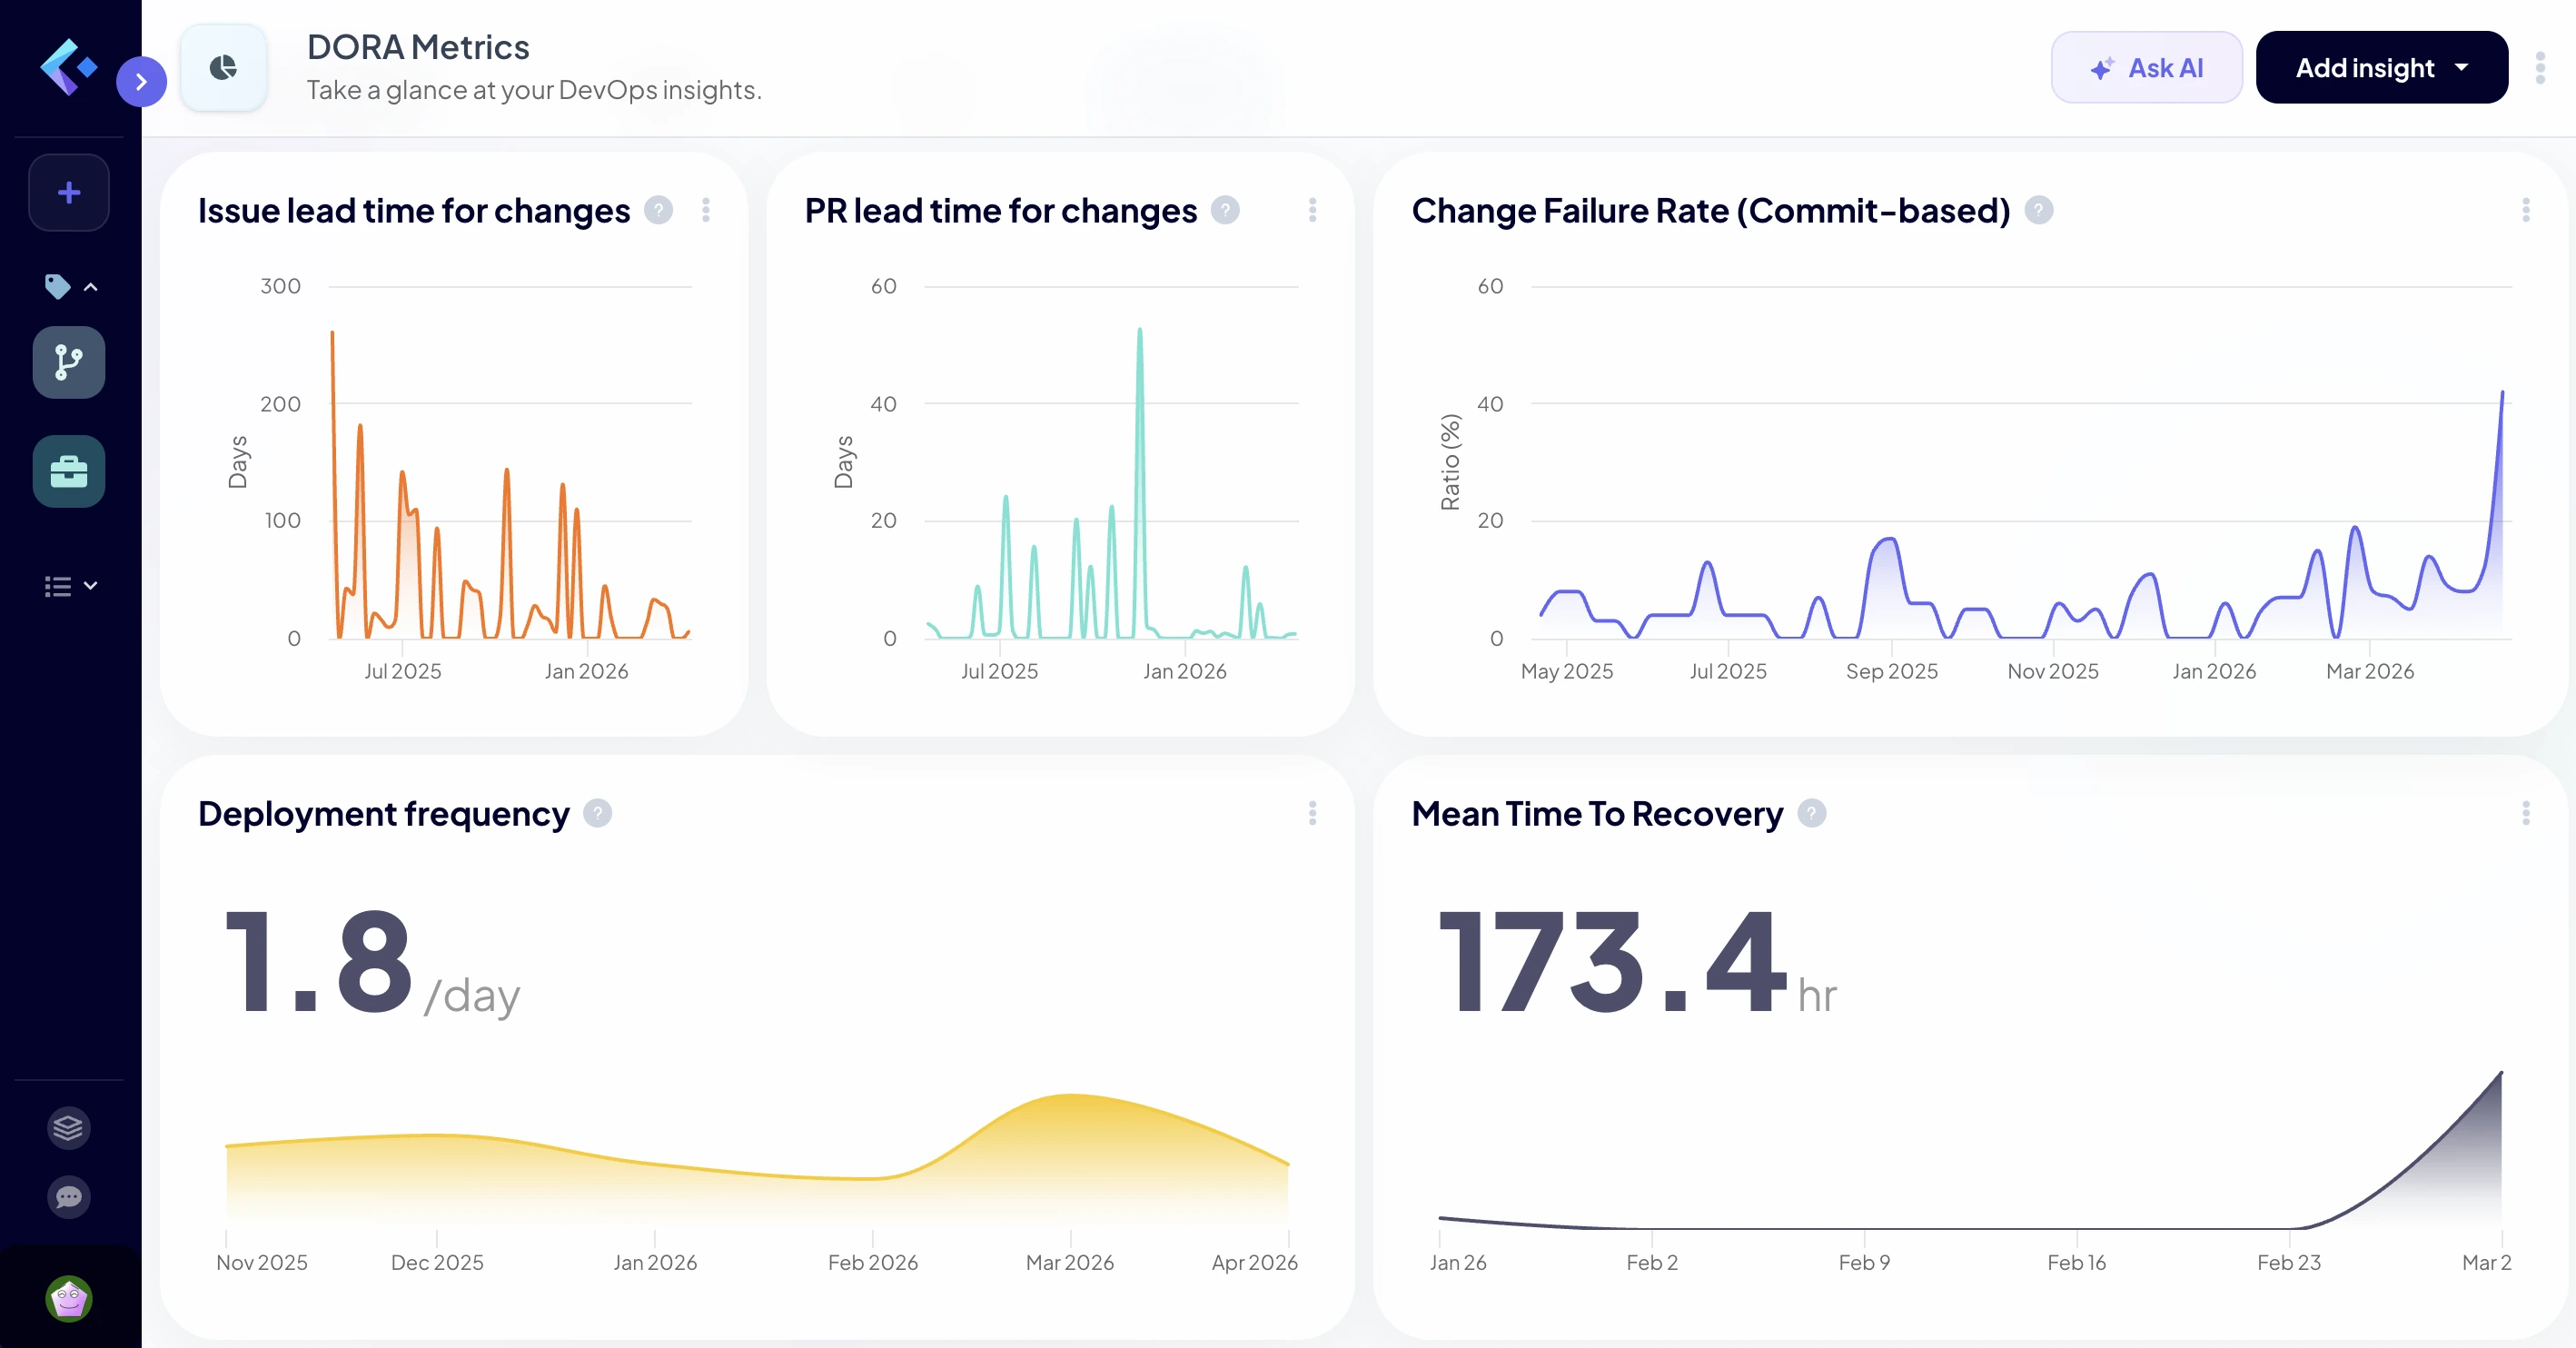Open the briefcase workspace icon

[x=69, y=471]
